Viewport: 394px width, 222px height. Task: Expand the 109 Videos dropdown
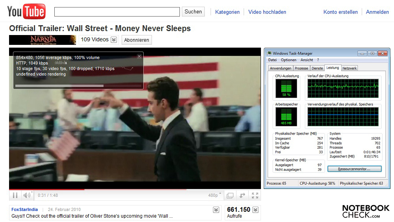114,40
